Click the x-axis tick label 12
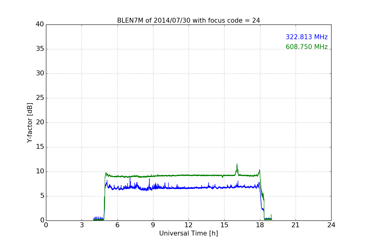The width and height of the screenshot is (368, 245). coord(189,225)
